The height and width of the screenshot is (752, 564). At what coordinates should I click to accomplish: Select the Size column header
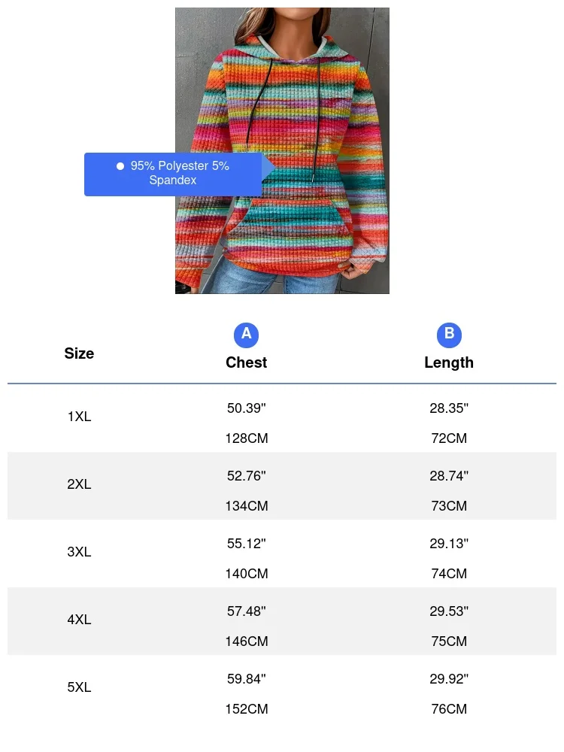(x=79, y=353)
